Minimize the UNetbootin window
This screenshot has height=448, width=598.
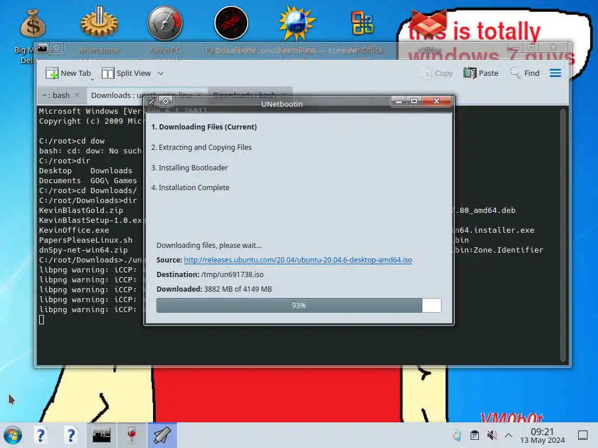click(398, 101)
